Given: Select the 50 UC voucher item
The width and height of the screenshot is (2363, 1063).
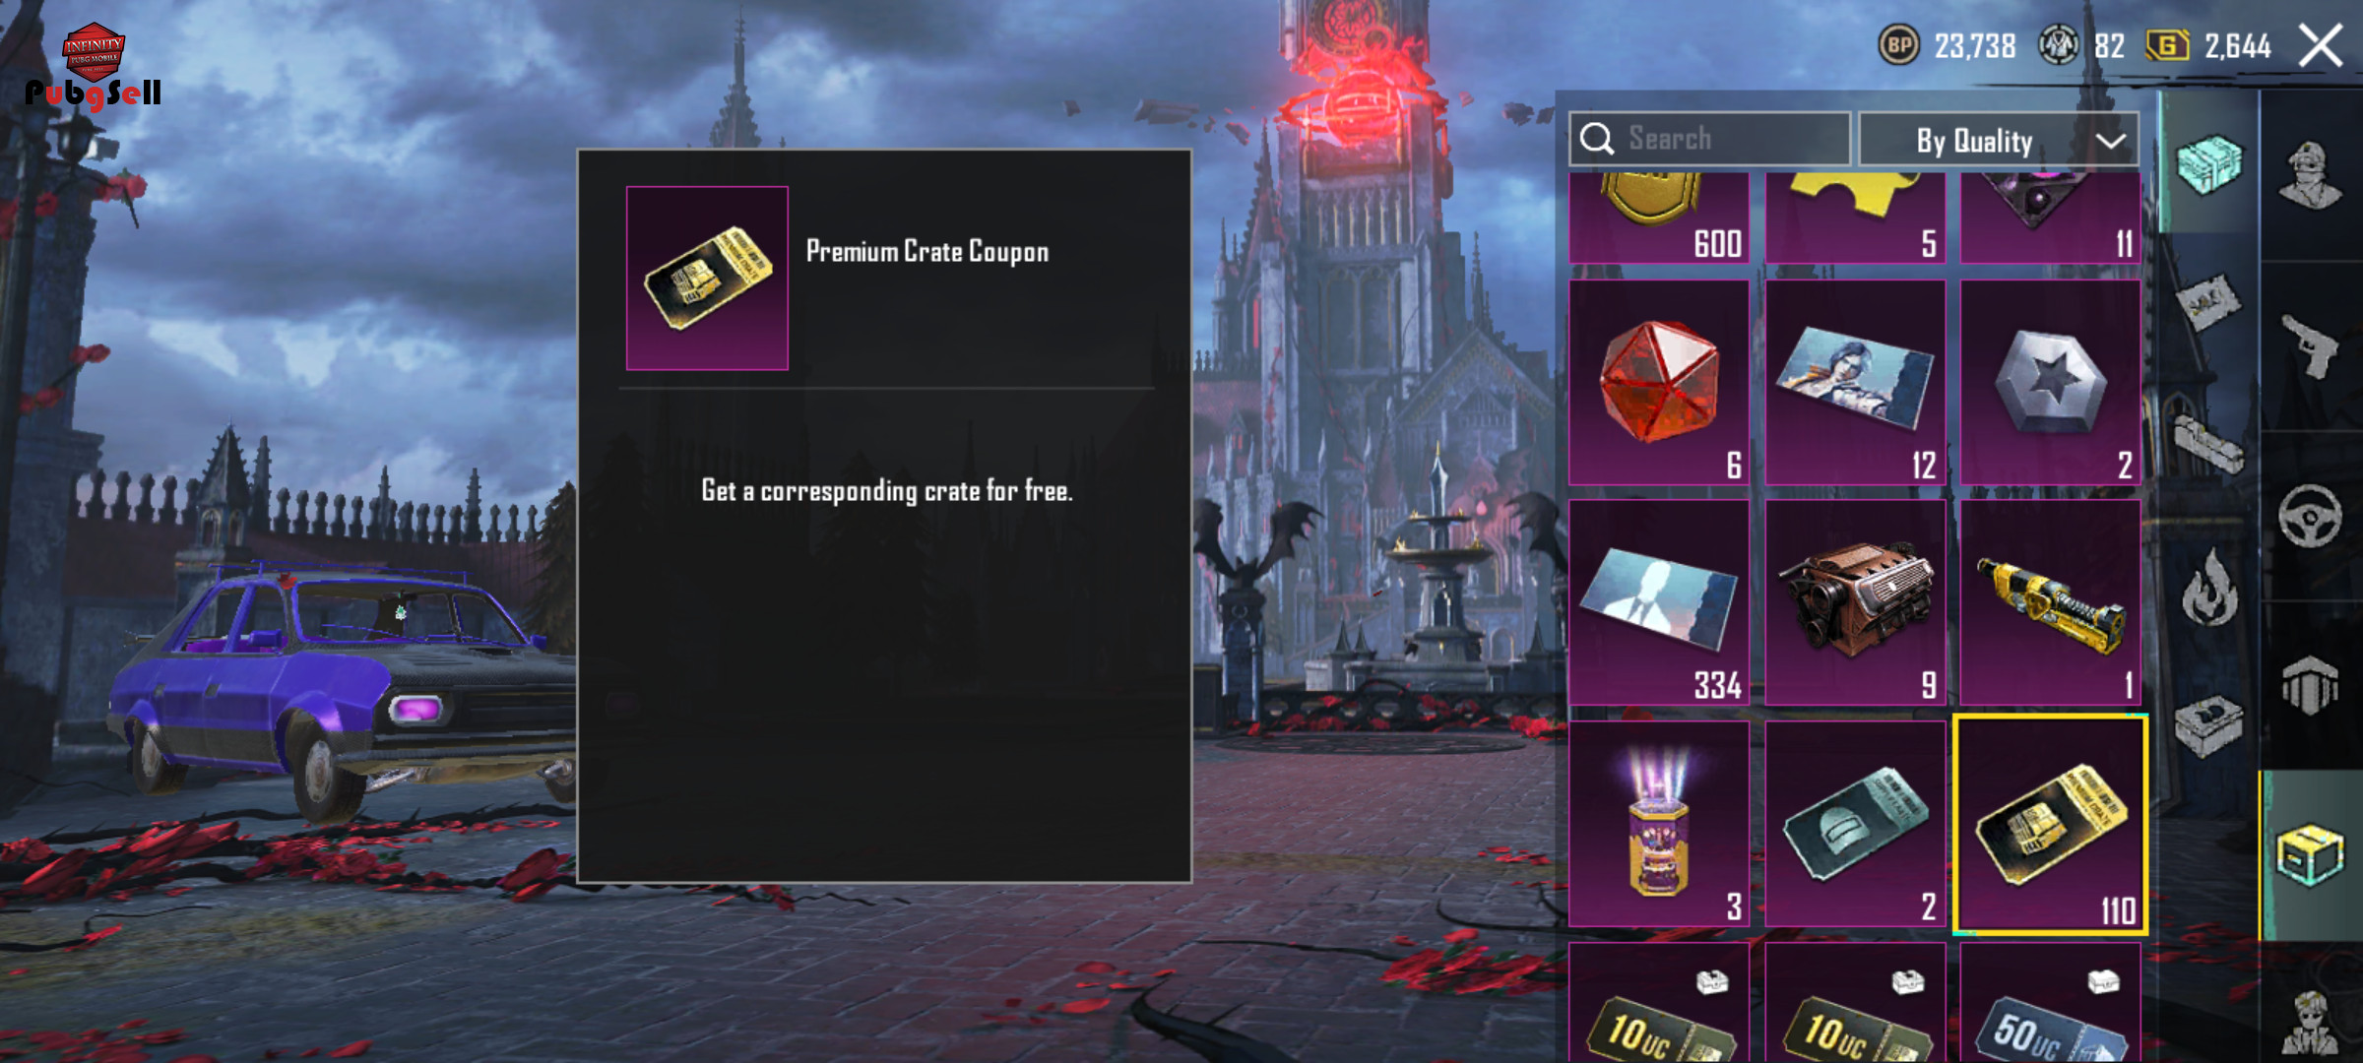Looking at the screenshot, I should pos(2050,1002).
